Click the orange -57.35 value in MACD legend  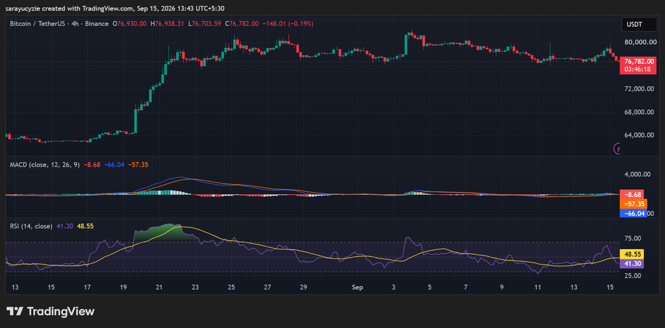[138, 165]
